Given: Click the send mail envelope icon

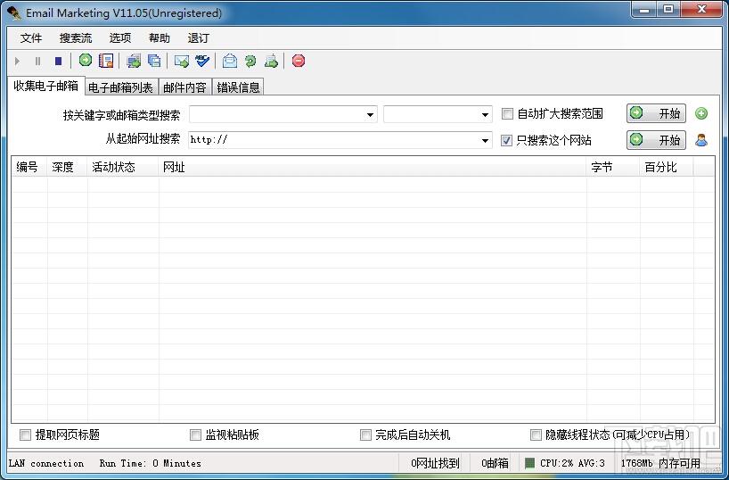Looking at the screenshot, I should pyautogui.click(x=182, y=61).
